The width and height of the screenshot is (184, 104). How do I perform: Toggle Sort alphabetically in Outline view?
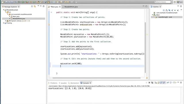tap(166, 10)
